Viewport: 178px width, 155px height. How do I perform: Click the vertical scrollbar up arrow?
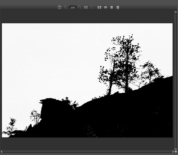[176, 12]
